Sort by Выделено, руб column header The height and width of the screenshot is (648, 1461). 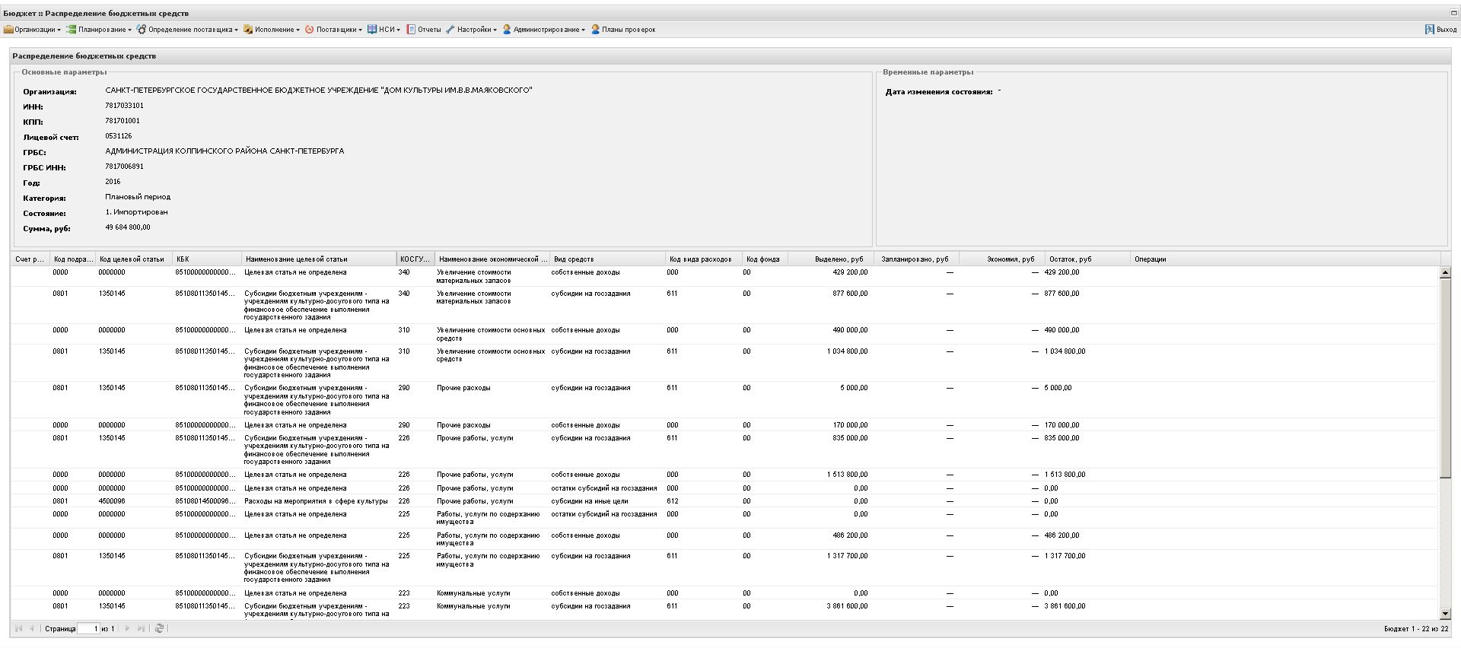830,259
